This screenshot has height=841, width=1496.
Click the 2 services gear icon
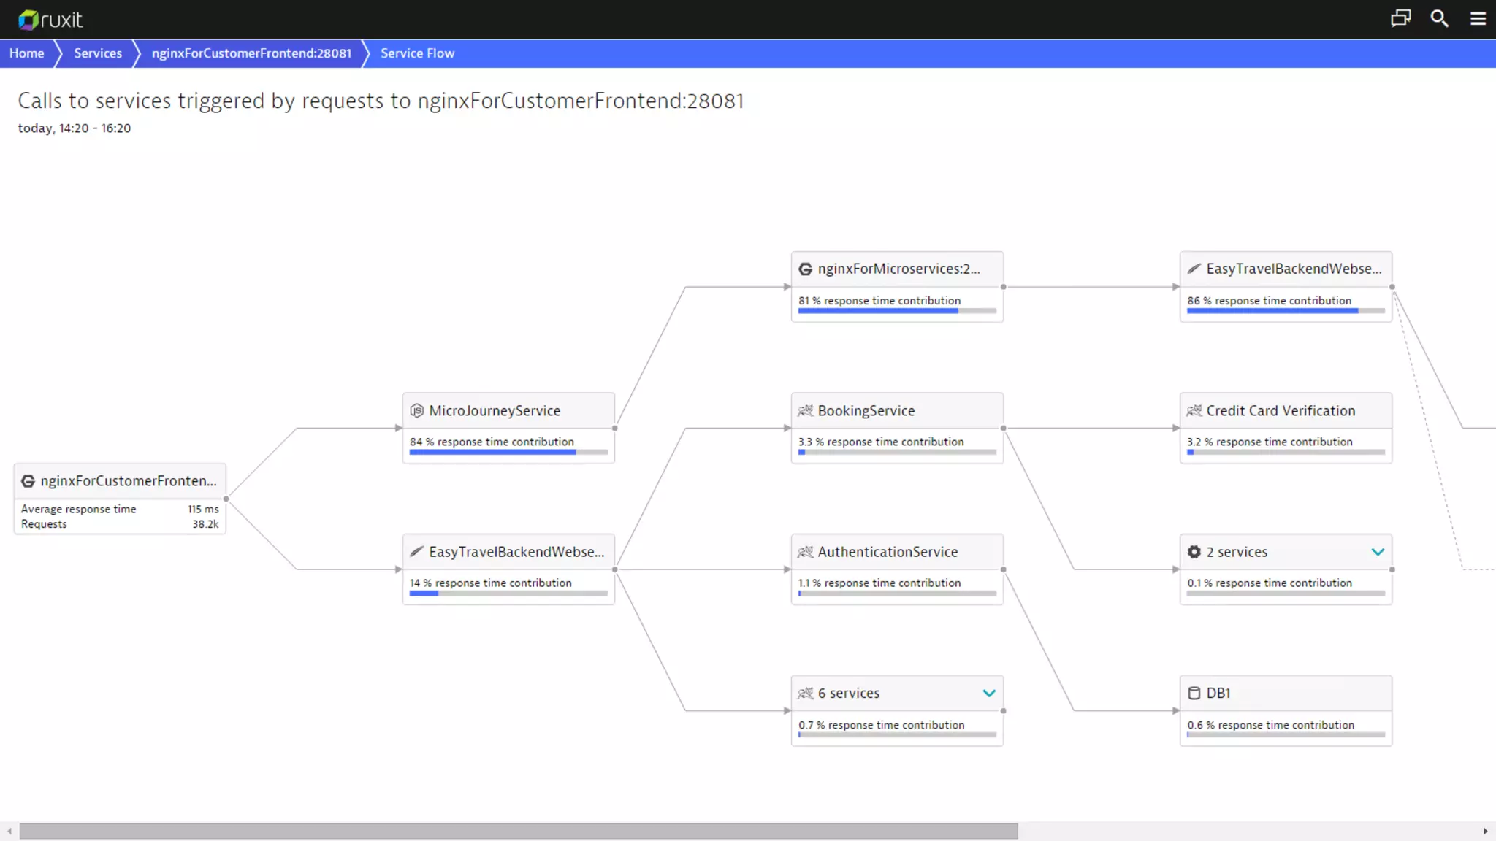click(1194, 553)
